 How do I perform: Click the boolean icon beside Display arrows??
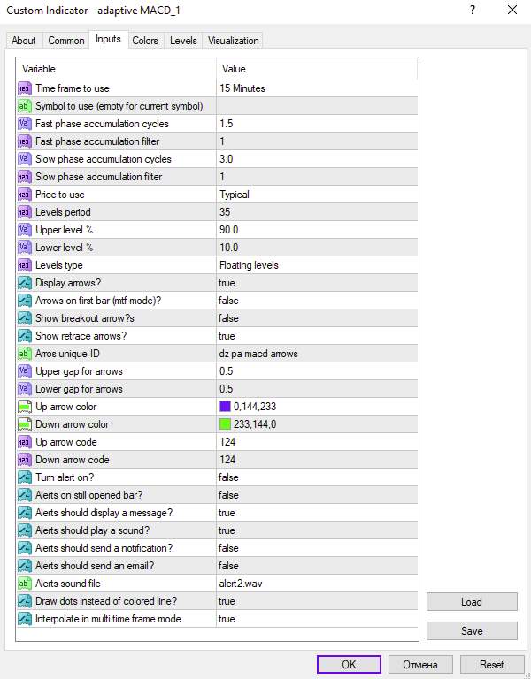24,283
